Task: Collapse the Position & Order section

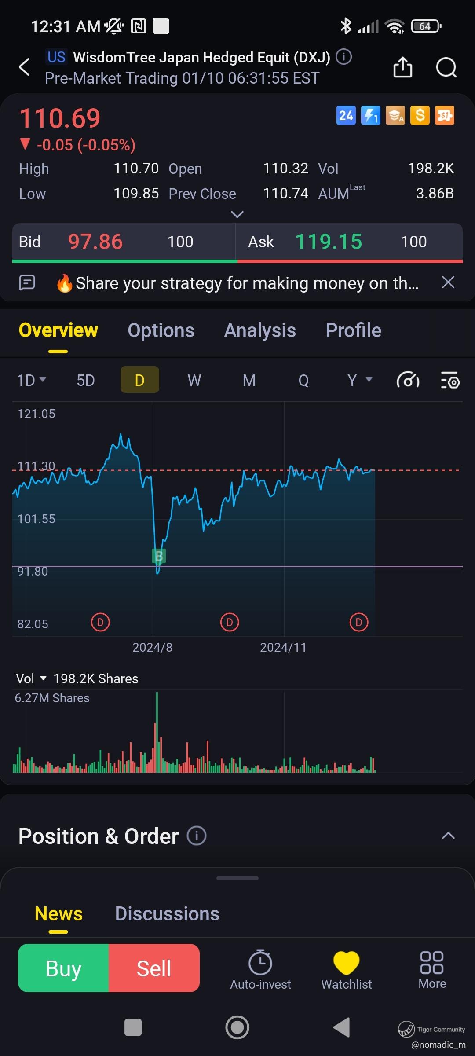Action: tap(448, 836)
